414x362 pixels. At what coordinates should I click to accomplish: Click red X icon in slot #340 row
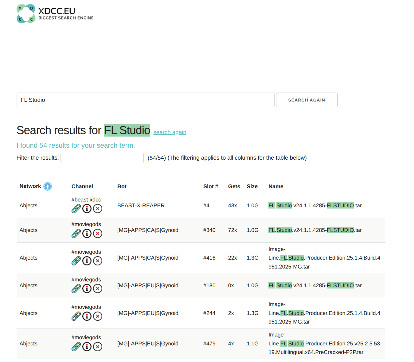98,233
